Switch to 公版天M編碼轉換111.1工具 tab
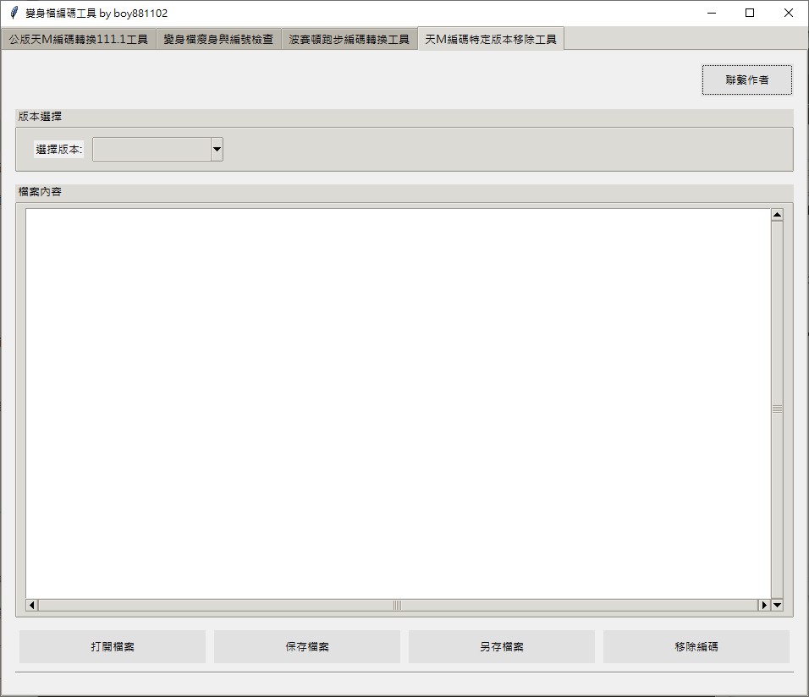Viewport: 809px width, 697px height. click(x=79, y=39)
